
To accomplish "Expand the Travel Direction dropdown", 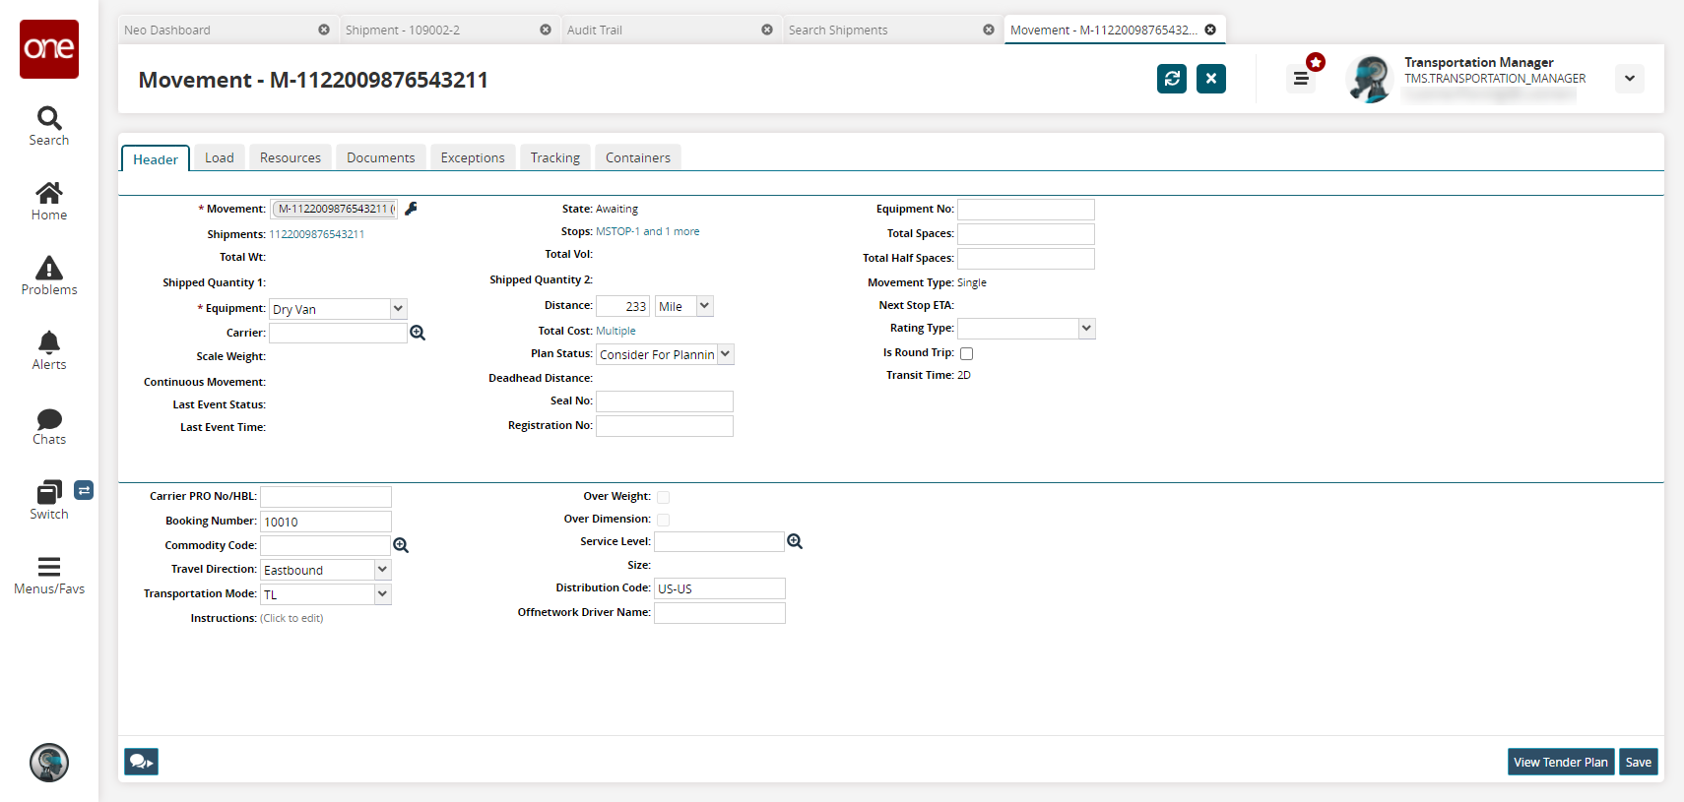I will click(x=382, y=570).
